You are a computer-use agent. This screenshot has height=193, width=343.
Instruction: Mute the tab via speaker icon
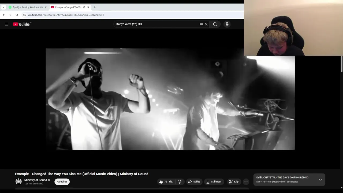84,7
